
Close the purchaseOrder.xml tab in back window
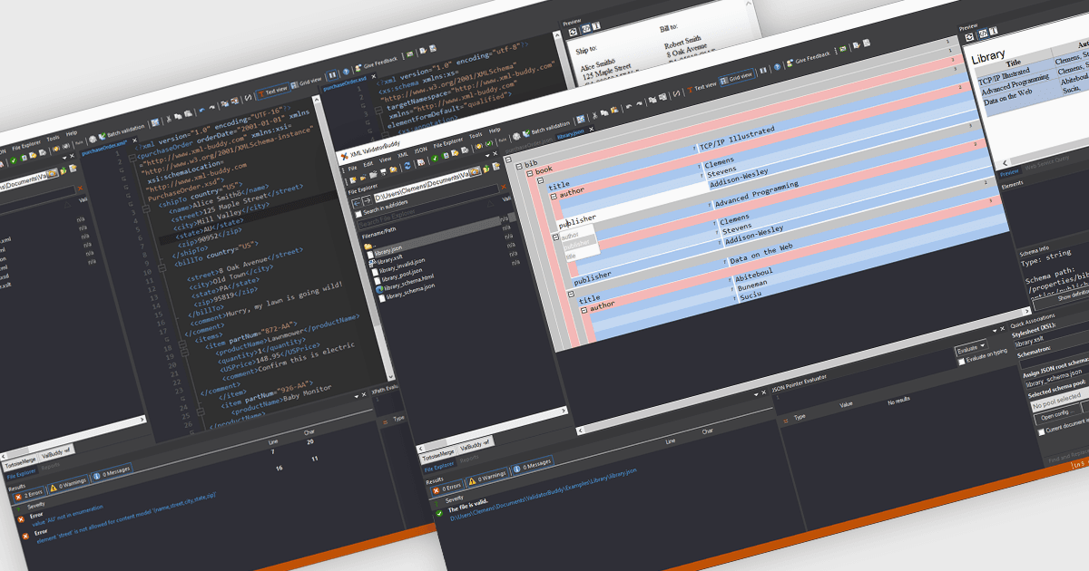click(134, 140)
